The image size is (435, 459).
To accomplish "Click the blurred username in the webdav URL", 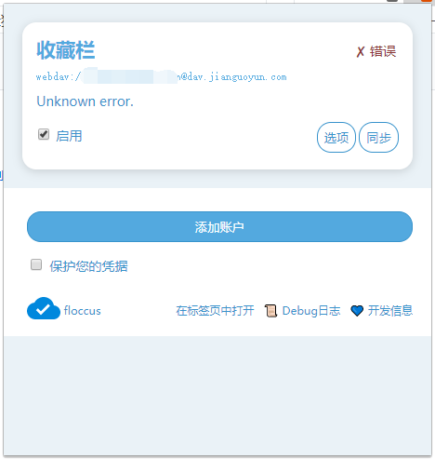I will pos(129,76).
